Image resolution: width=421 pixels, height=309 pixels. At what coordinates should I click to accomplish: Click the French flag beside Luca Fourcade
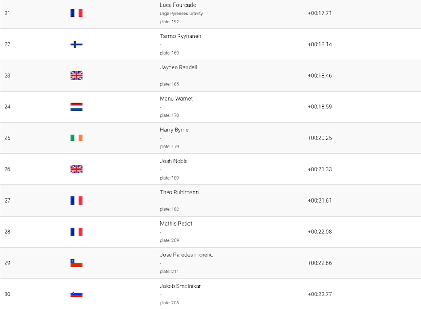pos(76,13)
